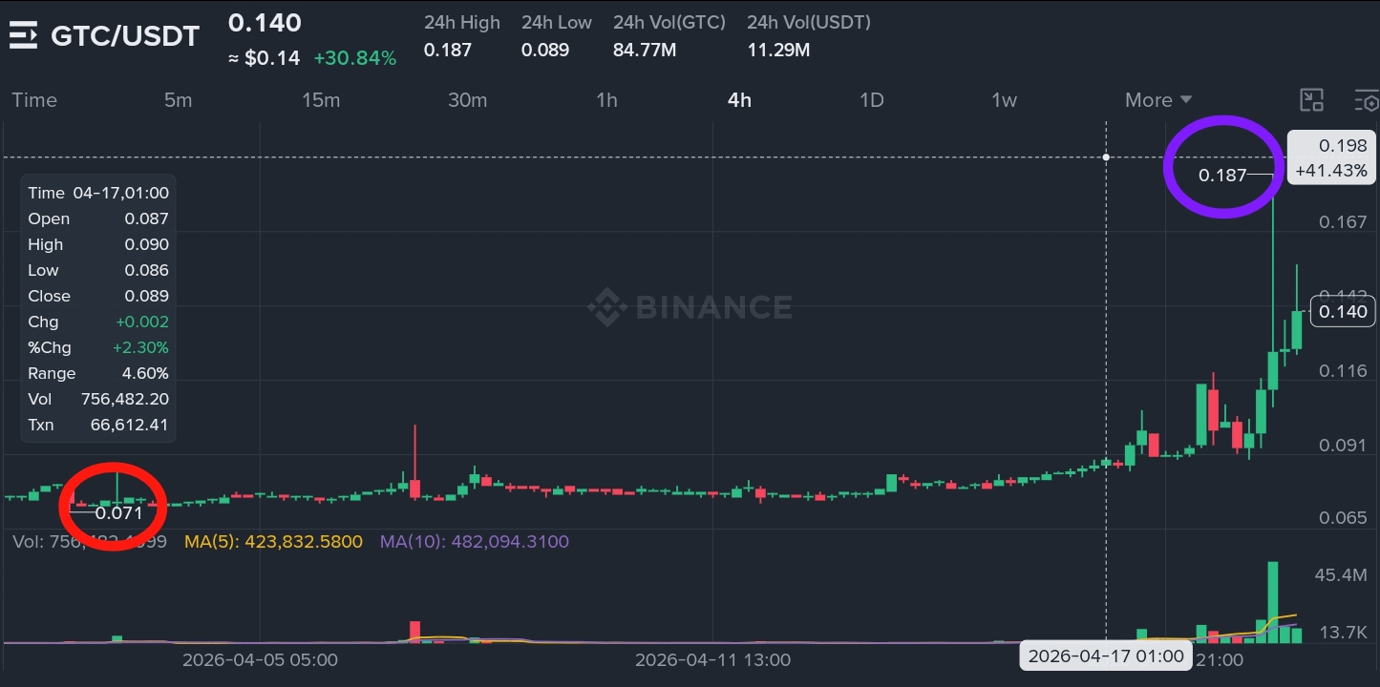Tap the GTC/USDT pair name
1380x687 pixels.
pos(125,36)
